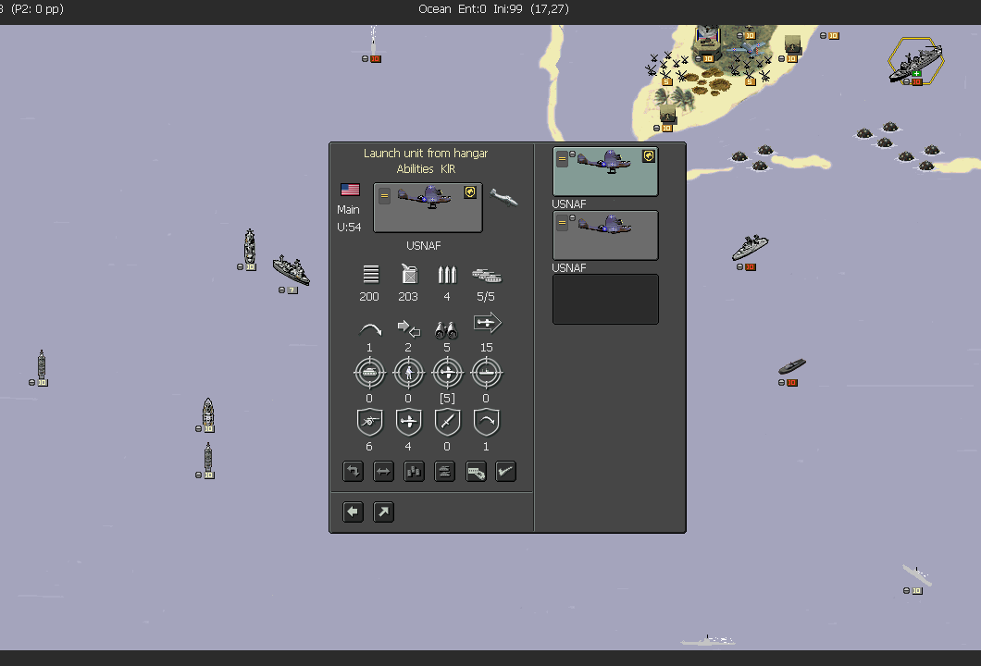Click the binoculars spotting icon
981x666 pixels.
(447, 328)
